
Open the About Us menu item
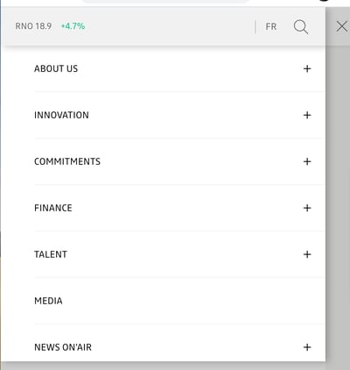pos(56,68)
